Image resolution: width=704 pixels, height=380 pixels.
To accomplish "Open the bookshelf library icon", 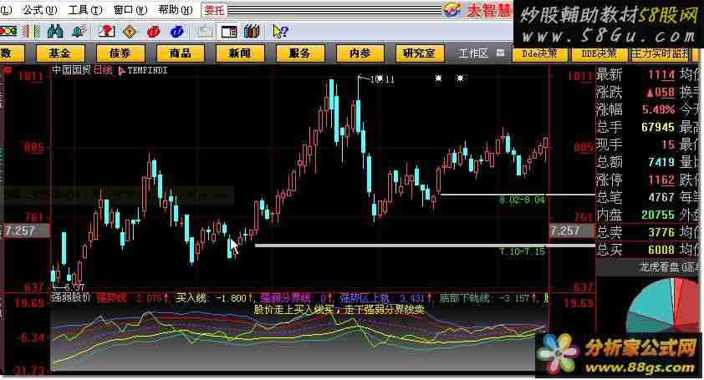I will [252, 32].
